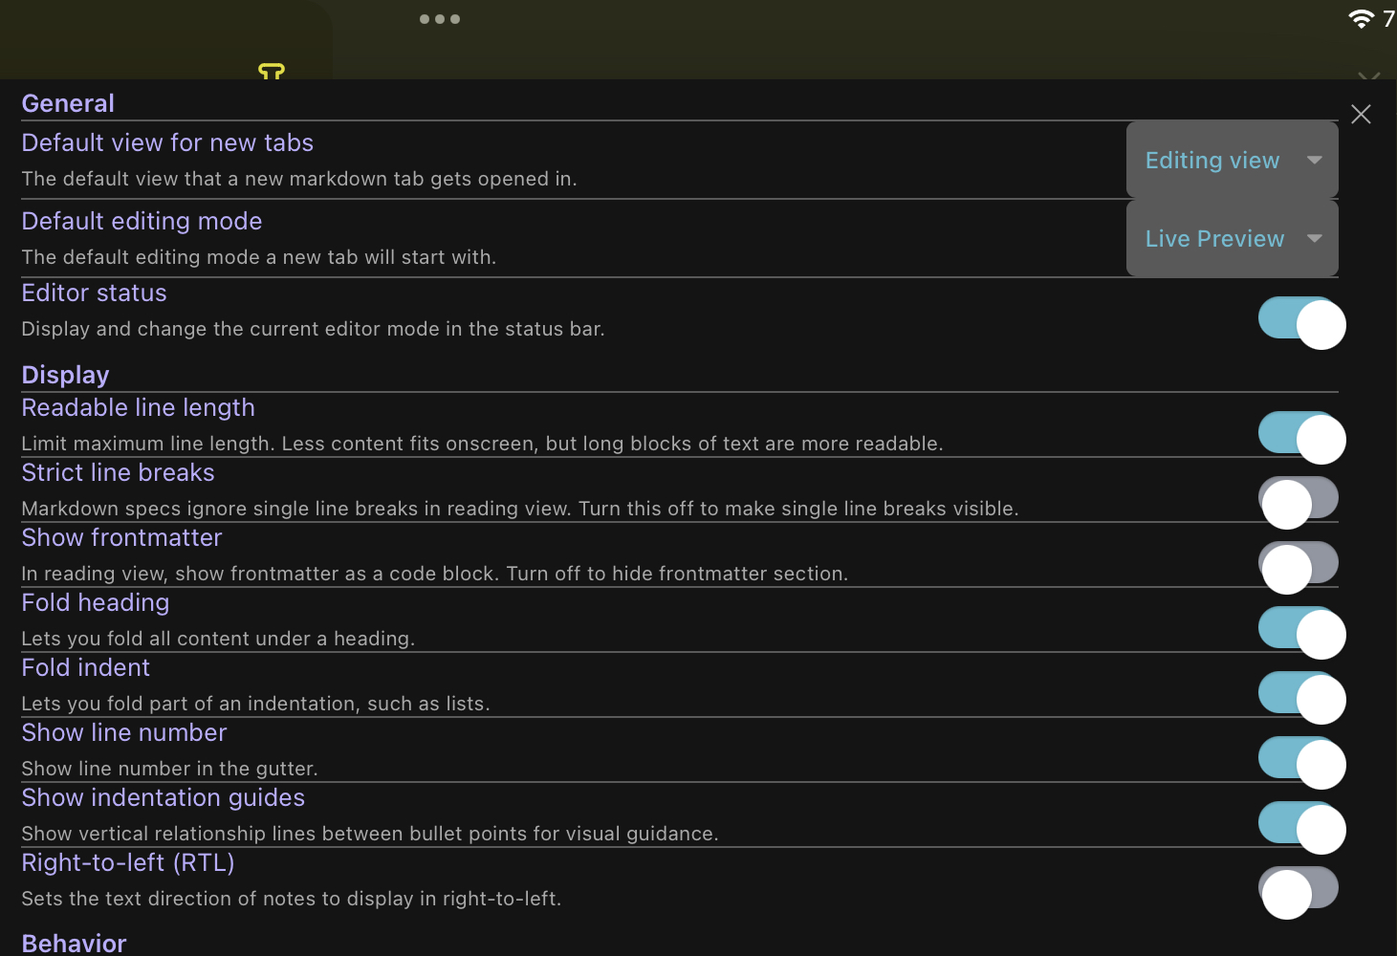Image resolution: width=1397 pixels, height=956 pixels.
Task: Turn off Readable line length
Action: [1301, 438]
